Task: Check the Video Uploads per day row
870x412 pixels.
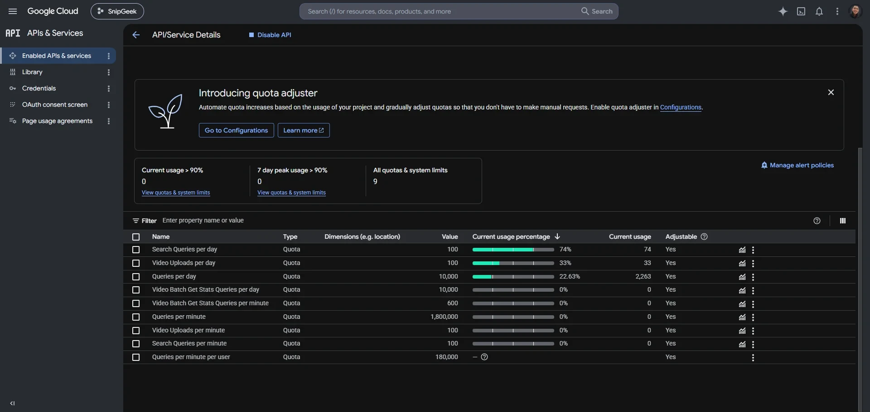Action: pyautogui.click(x=136, y=263)
